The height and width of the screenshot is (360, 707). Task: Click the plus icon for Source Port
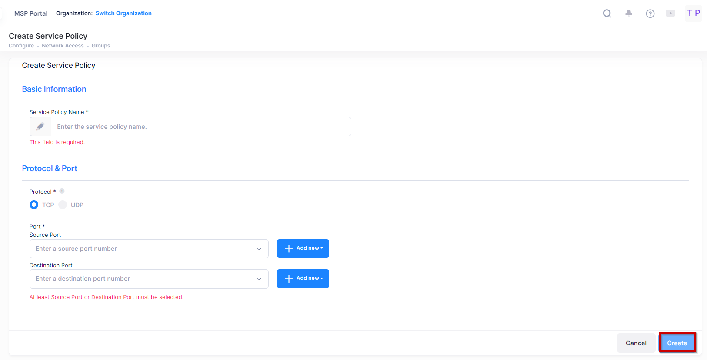[289, 249]
